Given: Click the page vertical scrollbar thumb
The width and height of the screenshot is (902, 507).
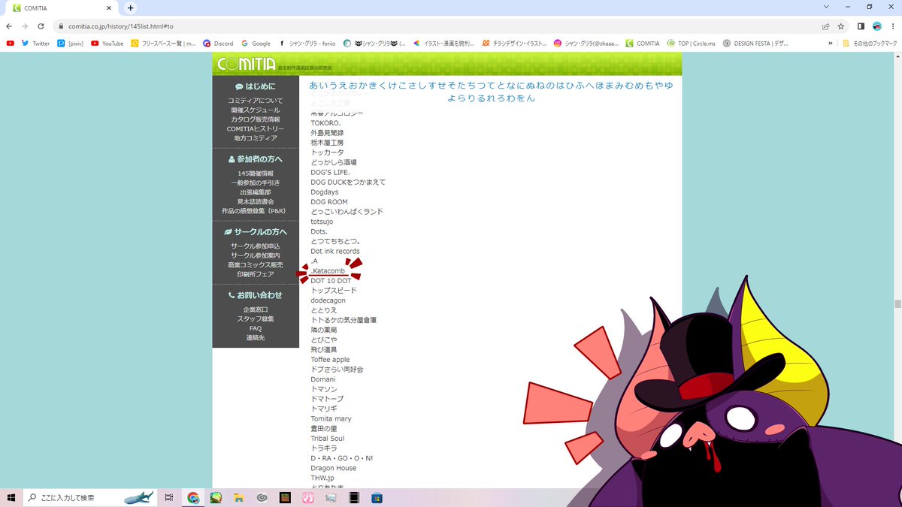Looking at the screenshot, I should click(x=897, y=304).
